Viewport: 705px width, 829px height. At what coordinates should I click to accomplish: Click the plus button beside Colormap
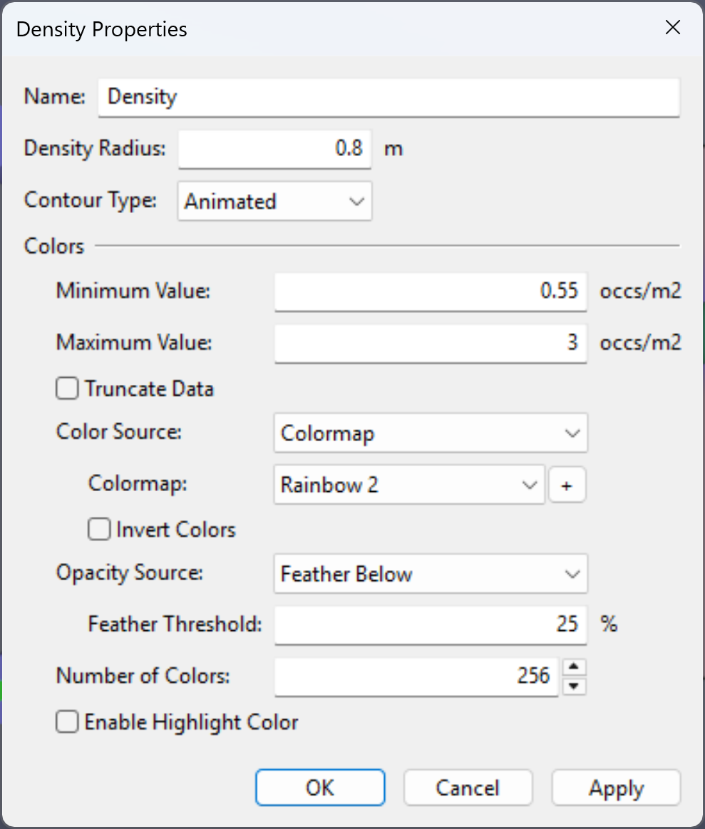click(x=567, y=485)
